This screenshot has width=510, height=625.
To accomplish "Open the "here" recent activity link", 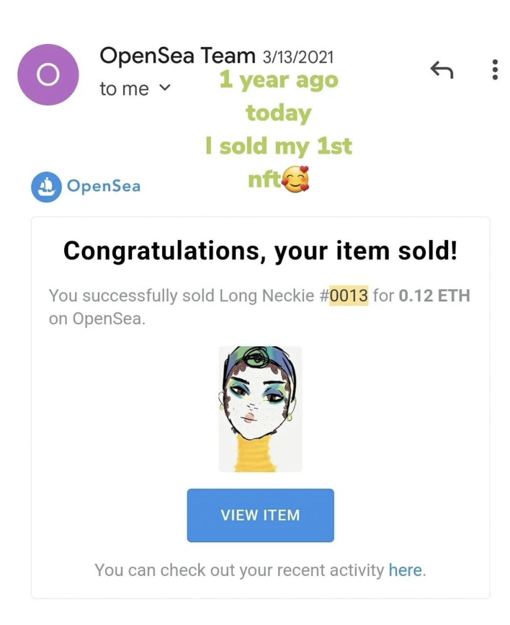I will pos(405,570).
